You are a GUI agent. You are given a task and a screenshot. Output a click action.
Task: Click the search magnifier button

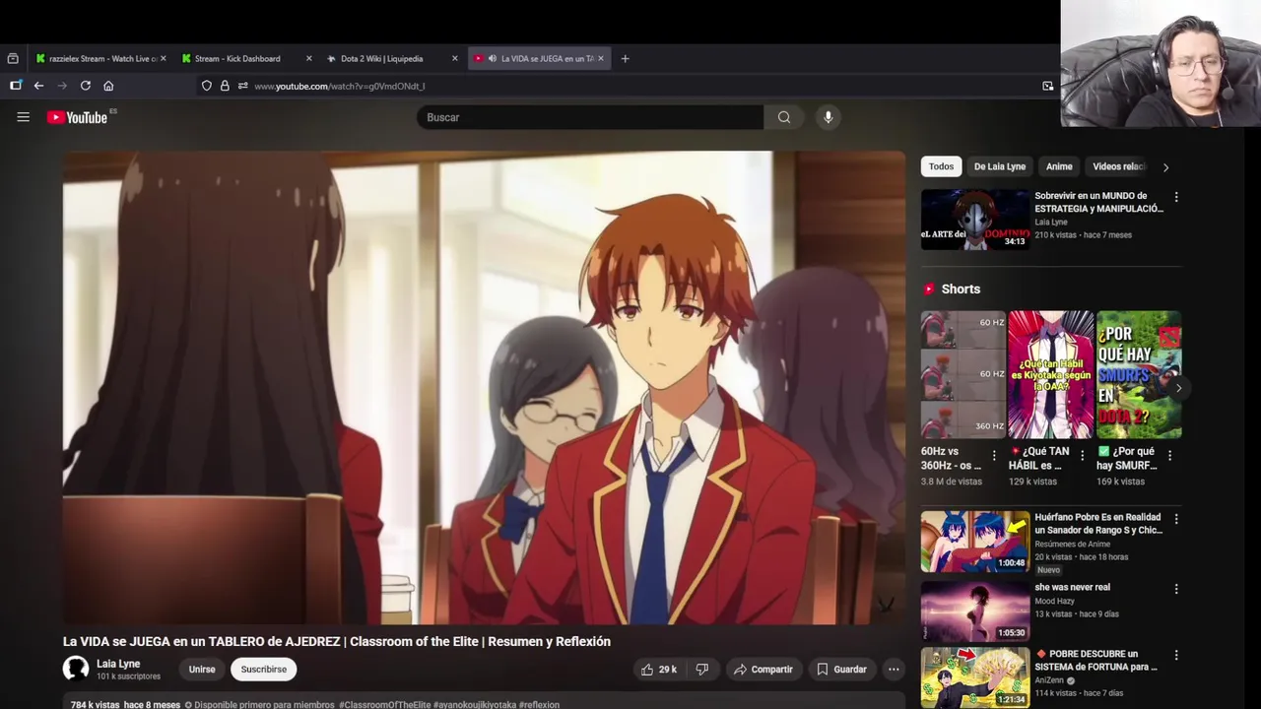[784, 117]
